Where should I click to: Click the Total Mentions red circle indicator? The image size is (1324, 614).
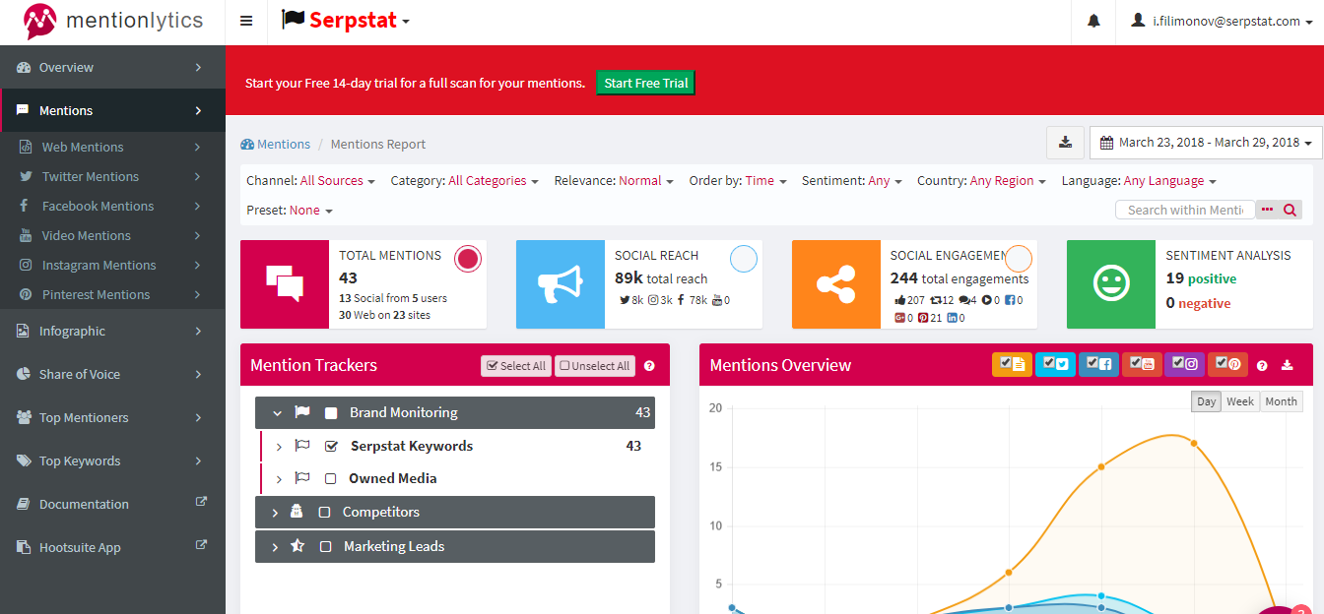click(x=468, y=259)
